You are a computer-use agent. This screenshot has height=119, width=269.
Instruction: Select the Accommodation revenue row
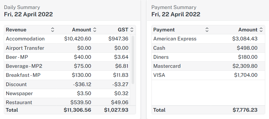click(25, 39)
